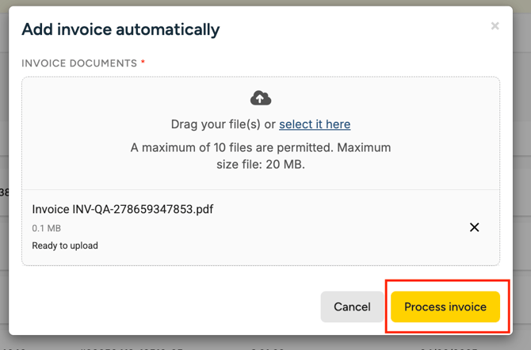Click the 'Ready to upload' status text
Image resolution: width=531 pixels, height=350 pixels.
65,245
